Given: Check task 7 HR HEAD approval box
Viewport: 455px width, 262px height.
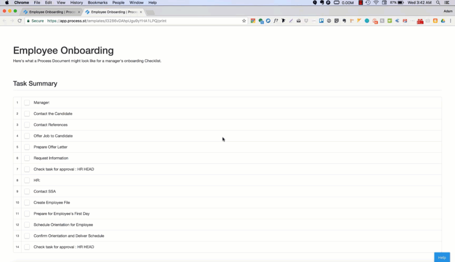Looking at the screenshot, I should [x=27, y=169].
